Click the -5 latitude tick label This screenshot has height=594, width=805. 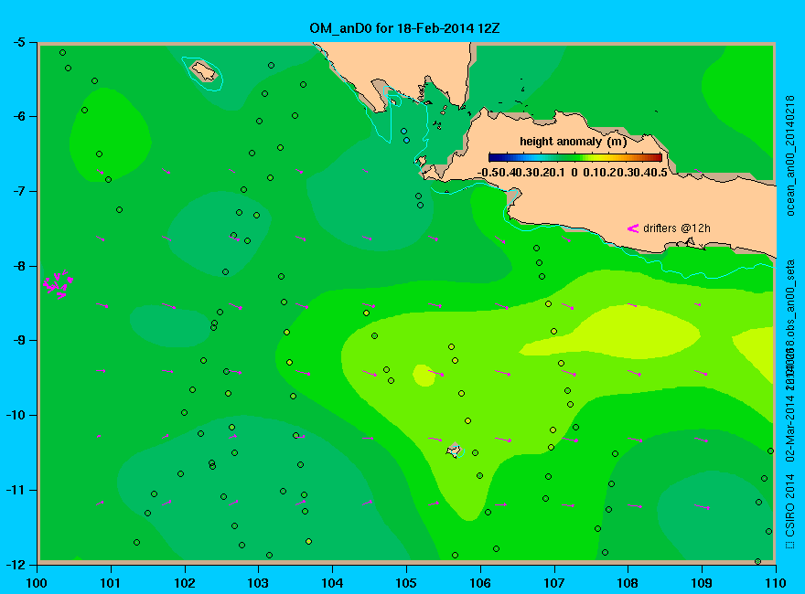pyautogui.click(x=17, y=42)
